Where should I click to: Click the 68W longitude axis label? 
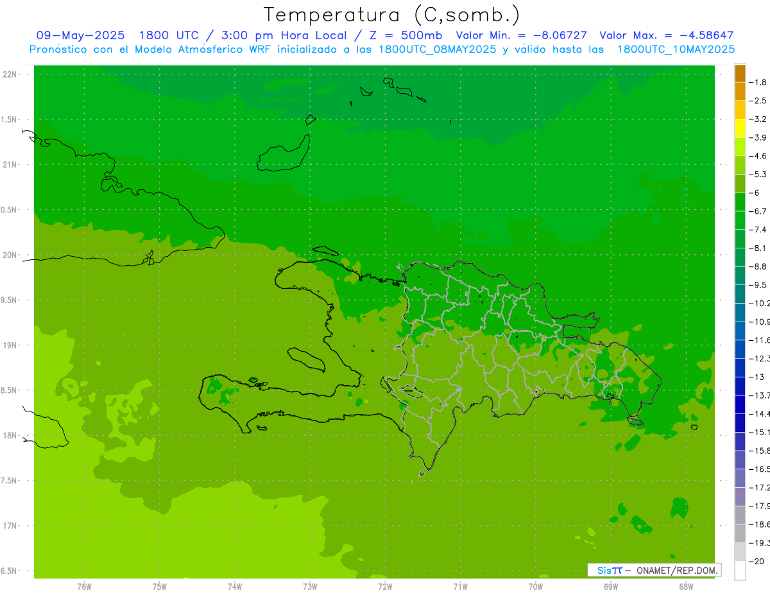[685, 587]
